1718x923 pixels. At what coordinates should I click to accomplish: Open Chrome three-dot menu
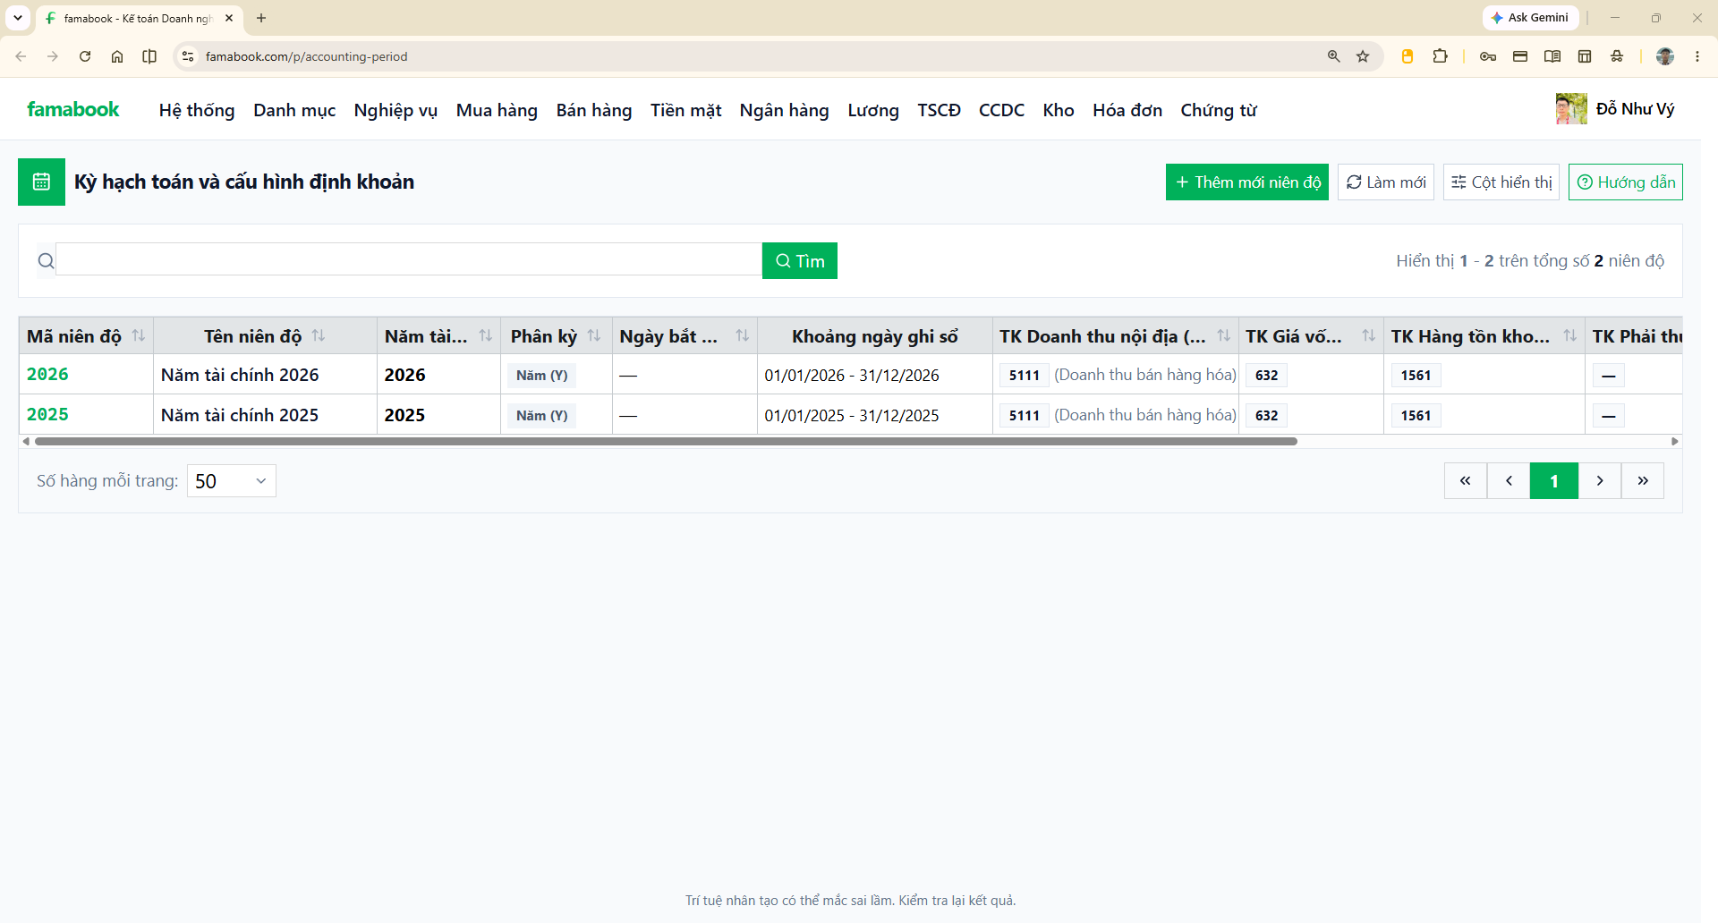pyautogui.click(x=1697, y=56)
